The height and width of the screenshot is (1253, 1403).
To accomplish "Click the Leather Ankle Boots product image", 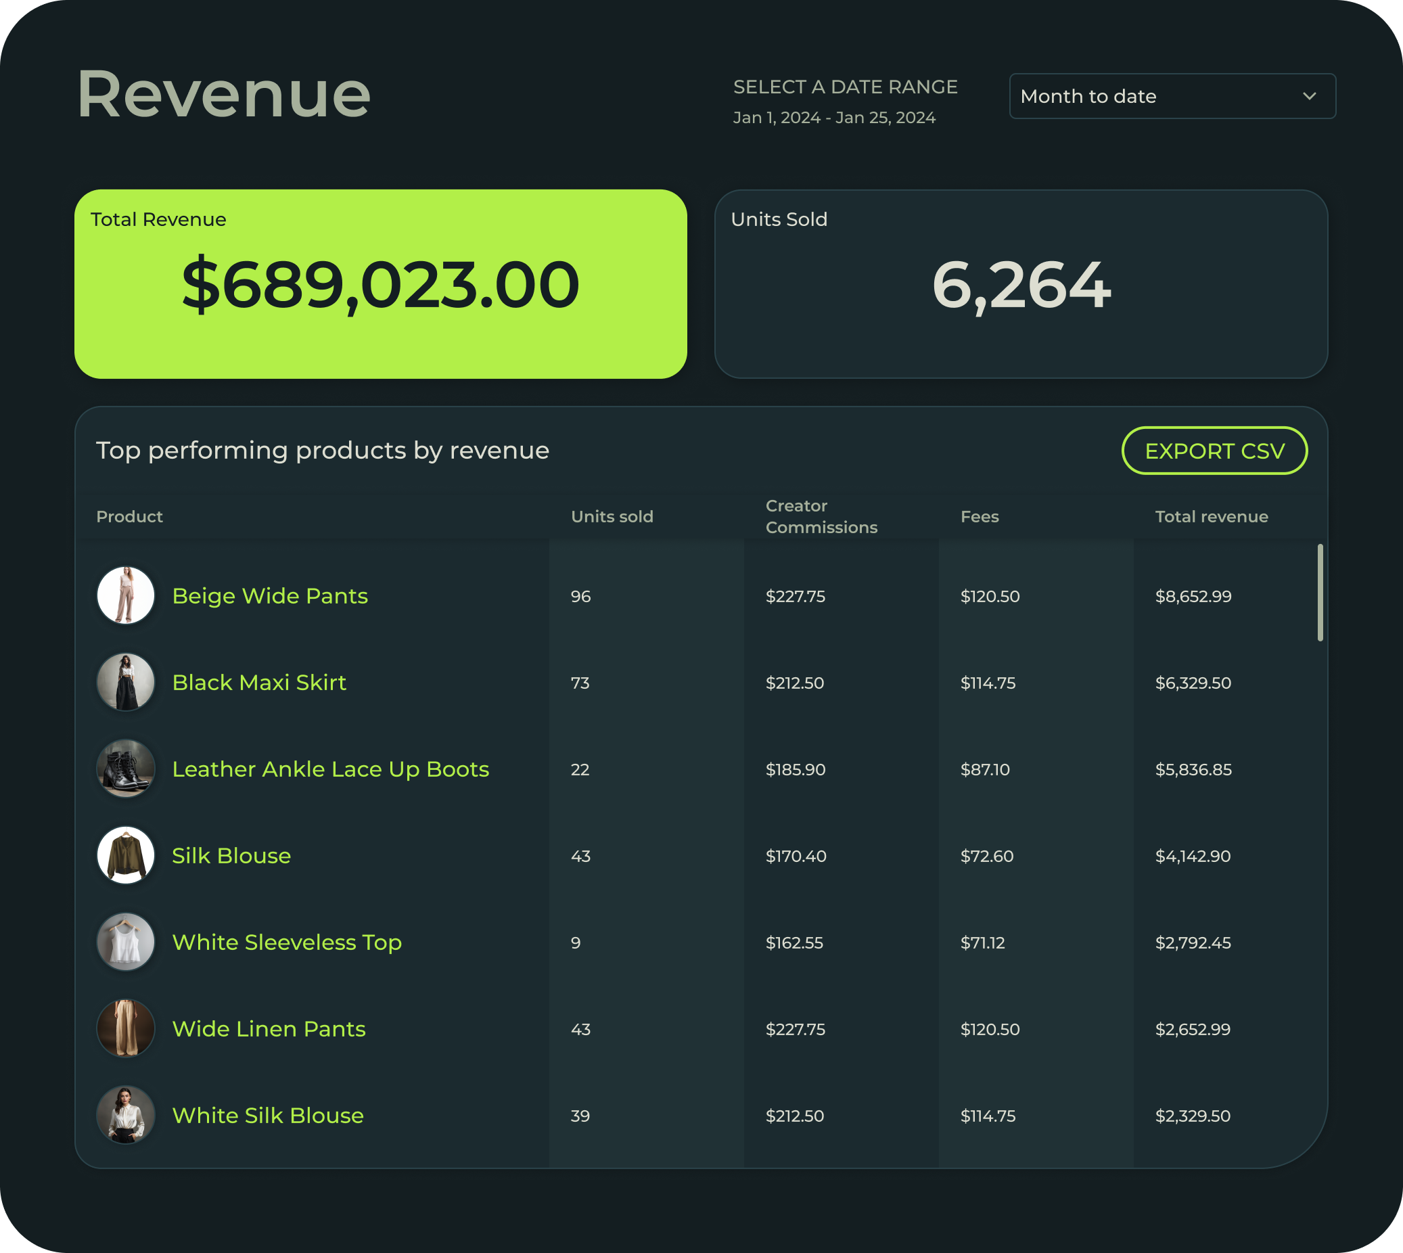I will pos(125,769).
